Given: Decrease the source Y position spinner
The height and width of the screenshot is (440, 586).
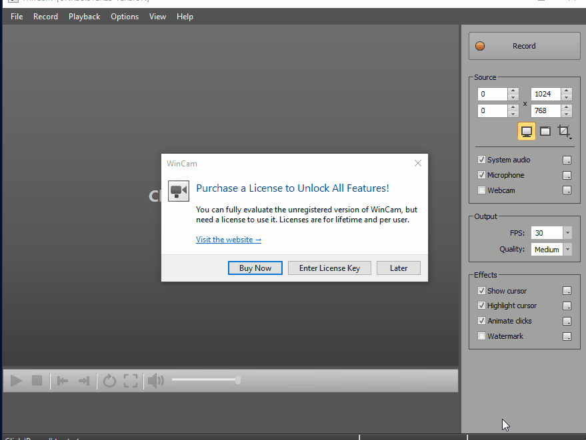Looking at the screenshot, I should coord(513,114).
